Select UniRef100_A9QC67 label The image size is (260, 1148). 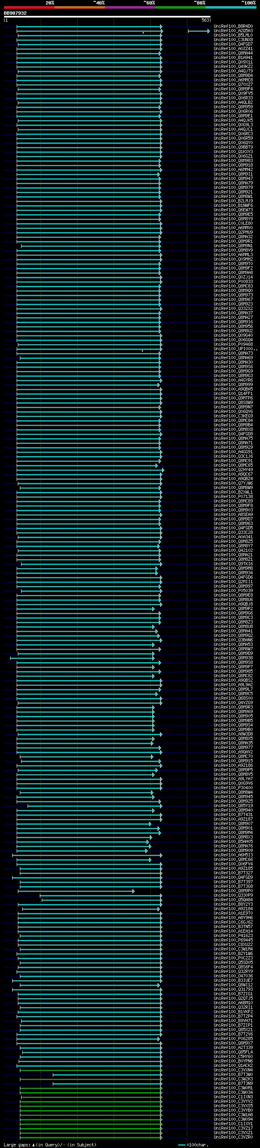click(233, 474)
